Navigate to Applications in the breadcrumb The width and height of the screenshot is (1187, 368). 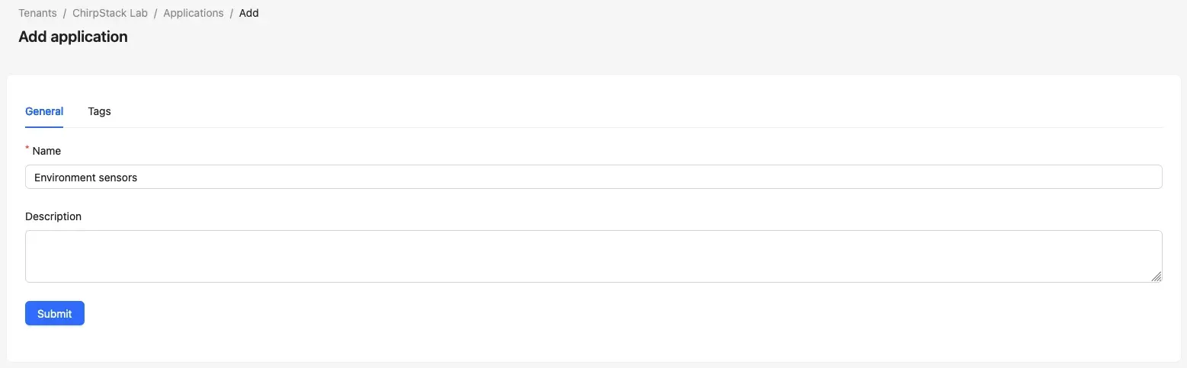pos(194,13)
